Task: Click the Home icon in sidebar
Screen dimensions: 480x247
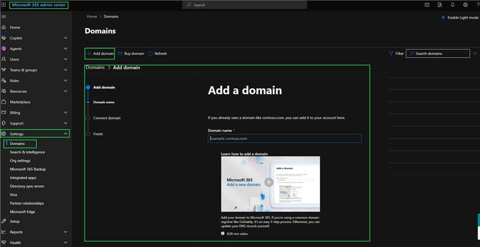Action: pos(4,27)
